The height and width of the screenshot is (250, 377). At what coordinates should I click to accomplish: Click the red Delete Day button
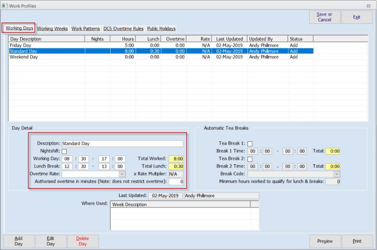(x=83, y=241)
